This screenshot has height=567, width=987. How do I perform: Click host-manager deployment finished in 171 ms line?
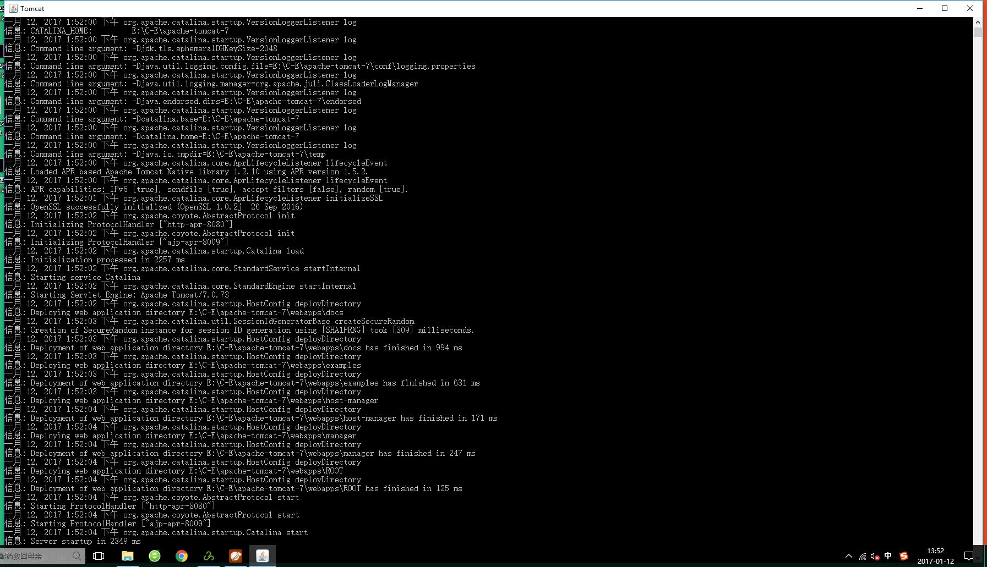click(x=251, y=418)
